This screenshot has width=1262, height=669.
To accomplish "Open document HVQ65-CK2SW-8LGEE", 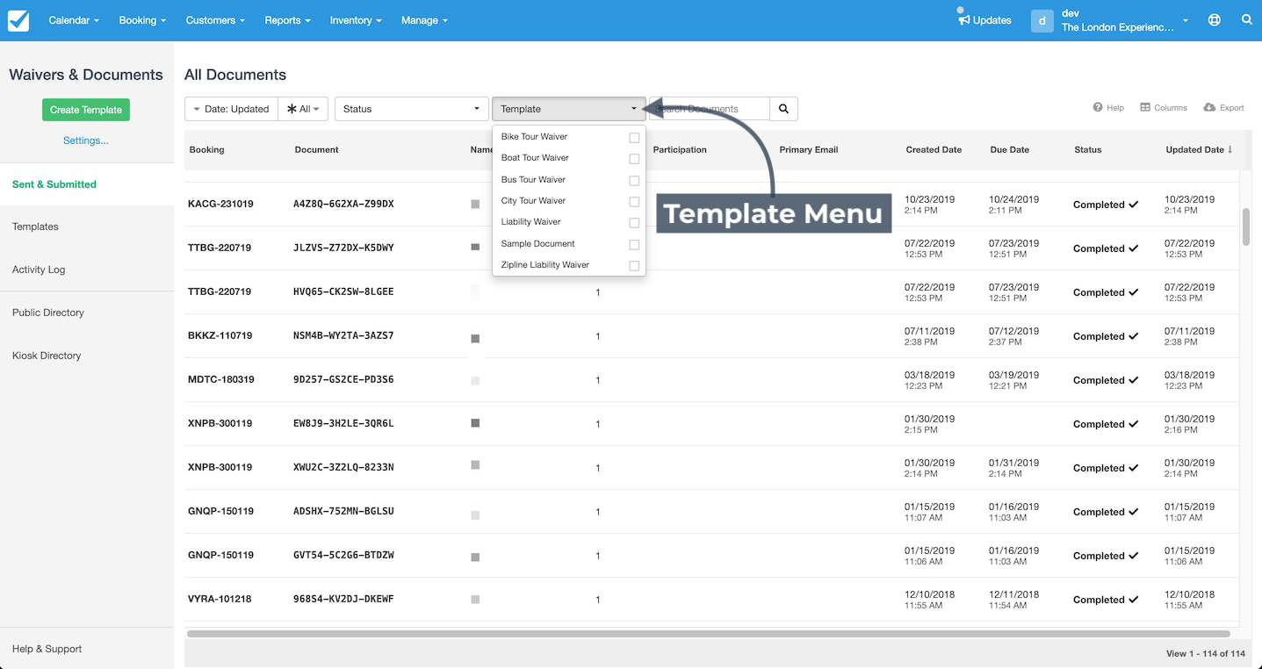I will (343, 291).
